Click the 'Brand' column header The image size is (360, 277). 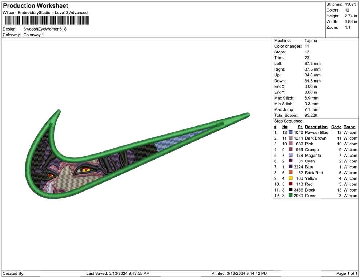pyautogui.click(x=349, y=127)
